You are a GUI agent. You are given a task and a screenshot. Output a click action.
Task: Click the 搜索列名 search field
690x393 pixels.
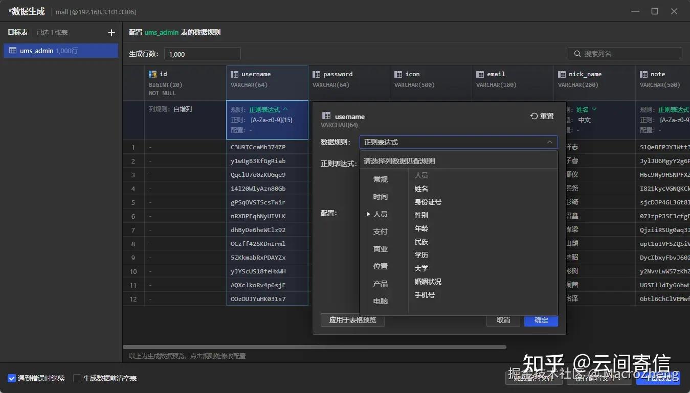[x=625, y=54]
